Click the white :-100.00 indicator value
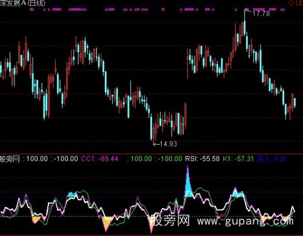The width and height of the screenshot is (303, 236). point(64,159)
